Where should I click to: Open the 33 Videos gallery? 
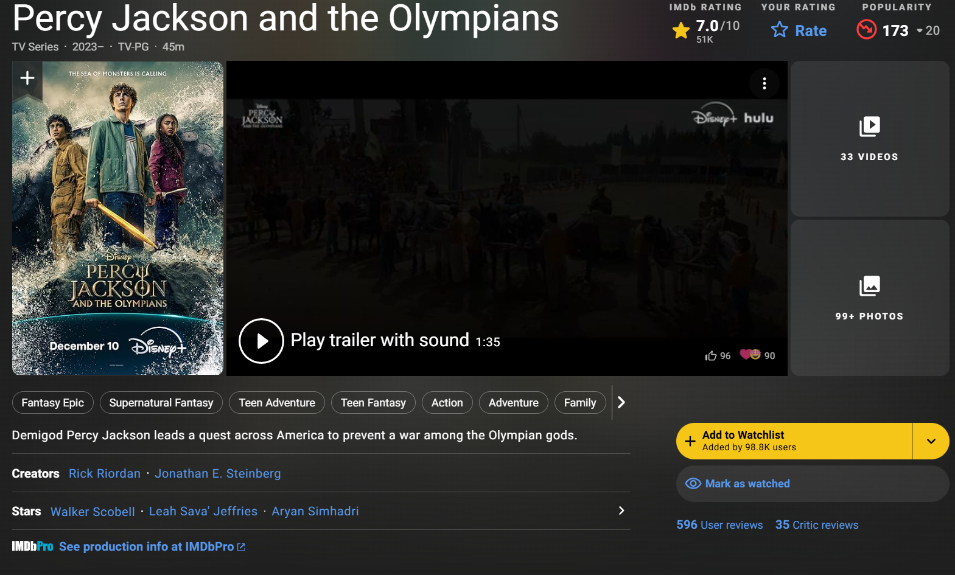pos(869,139)
